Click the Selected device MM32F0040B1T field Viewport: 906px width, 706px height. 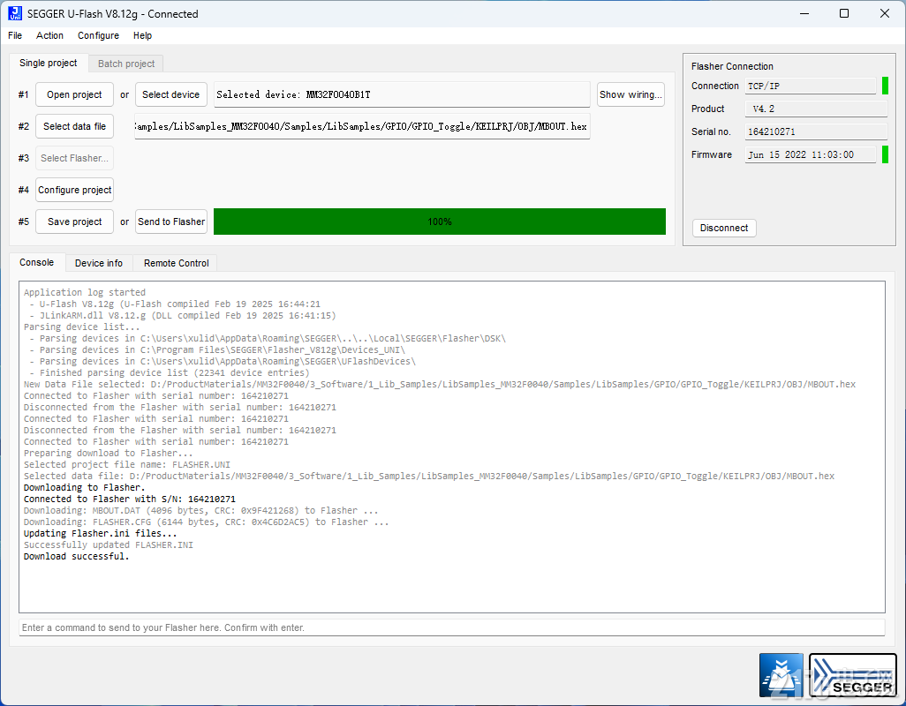402,94
